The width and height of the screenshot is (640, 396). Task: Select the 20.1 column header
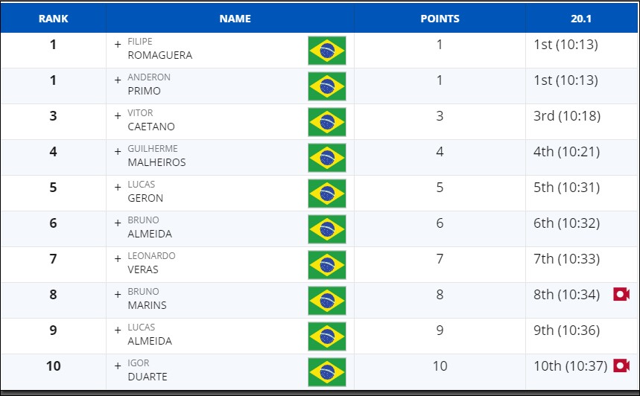pos(581,19)
